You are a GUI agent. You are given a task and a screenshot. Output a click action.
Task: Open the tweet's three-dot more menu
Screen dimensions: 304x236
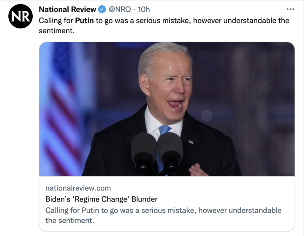(290, 9)
